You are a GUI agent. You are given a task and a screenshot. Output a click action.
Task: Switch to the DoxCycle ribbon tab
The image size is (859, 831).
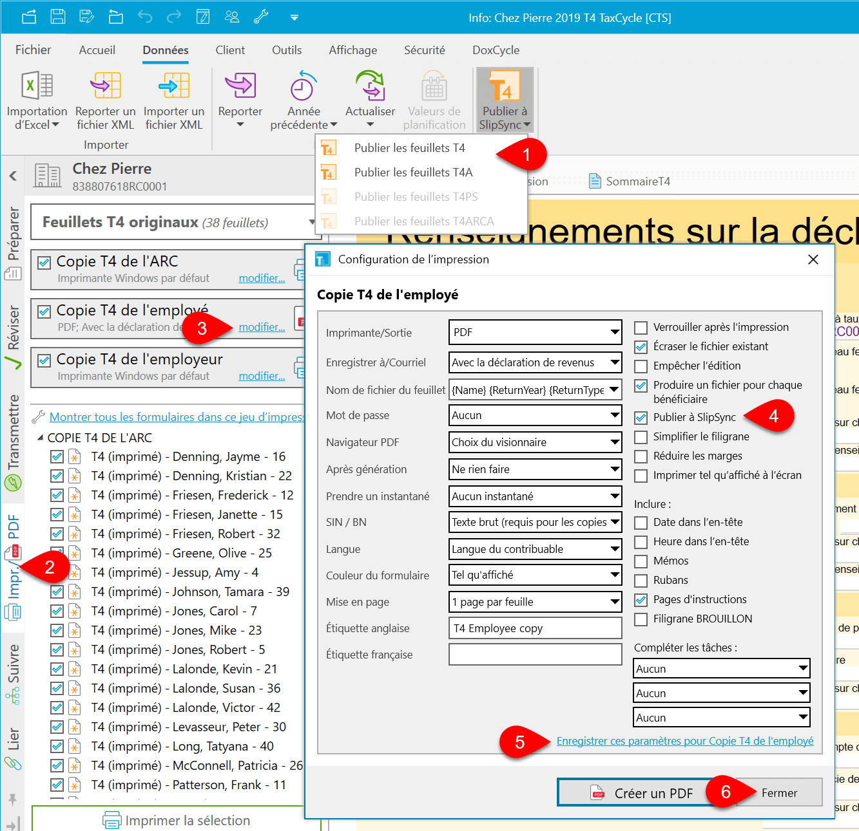pyautogui.click(x=496, y=50)
